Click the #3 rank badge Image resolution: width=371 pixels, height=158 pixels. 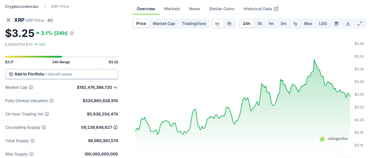click(50, 20)
